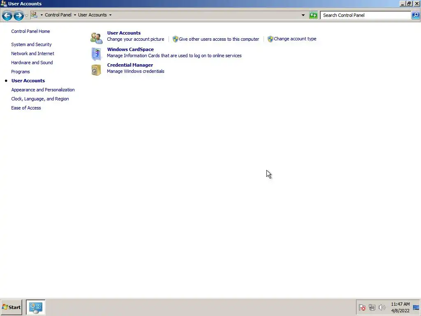Click the address bar User Accounts icon
Screen dimensions: 421x316
tap(34, 15)
